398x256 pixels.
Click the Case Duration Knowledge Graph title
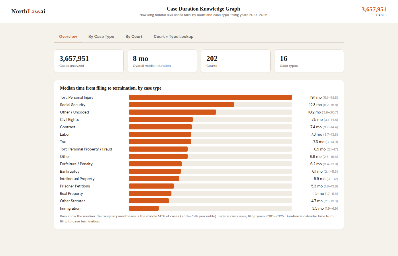coord(203,9)
